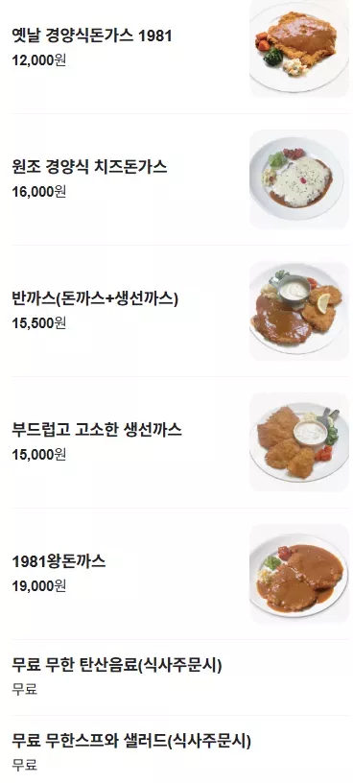Select the 반까스(돈까스+생선까스) menu title
353x783 pixels.
[95, 298]
